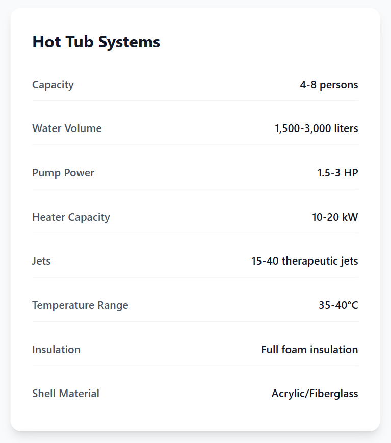Select the Pump Power label
Screen dimensions: 391x443
63,173
